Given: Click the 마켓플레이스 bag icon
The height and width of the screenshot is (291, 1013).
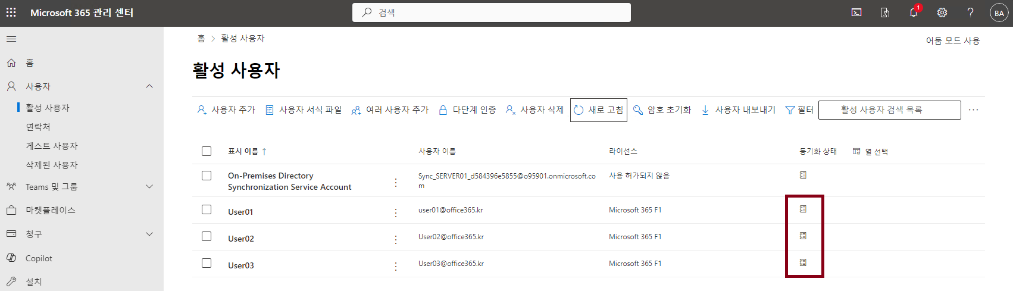Looking at the screenshot, I should pyautogui.click(x=11, y=210).
